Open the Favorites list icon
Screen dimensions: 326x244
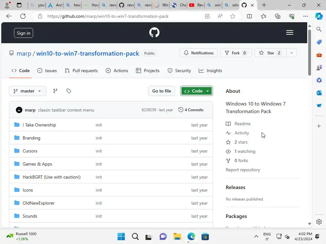point(263,16)
